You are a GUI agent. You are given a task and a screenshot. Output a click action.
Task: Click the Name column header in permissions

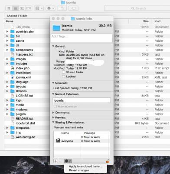pyautogui.click(x=65, y=133)
